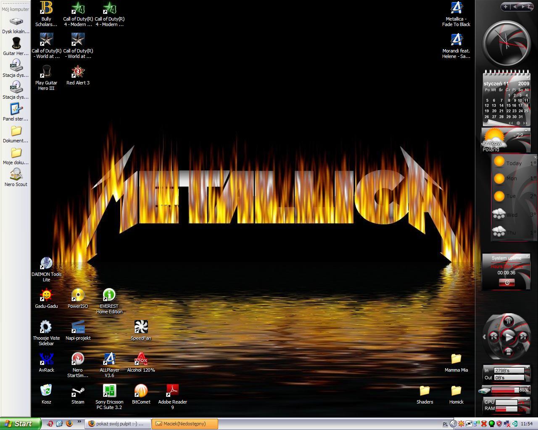Launch Red Alert 3 desktop shortcut
538x430 pixels.
[x=78, y=75]
